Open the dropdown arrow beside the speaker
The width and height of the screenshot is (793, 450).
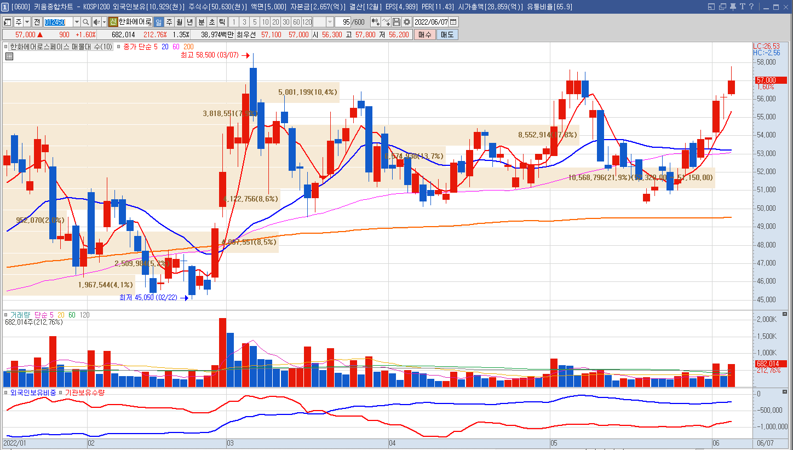(x=104, y=22)
